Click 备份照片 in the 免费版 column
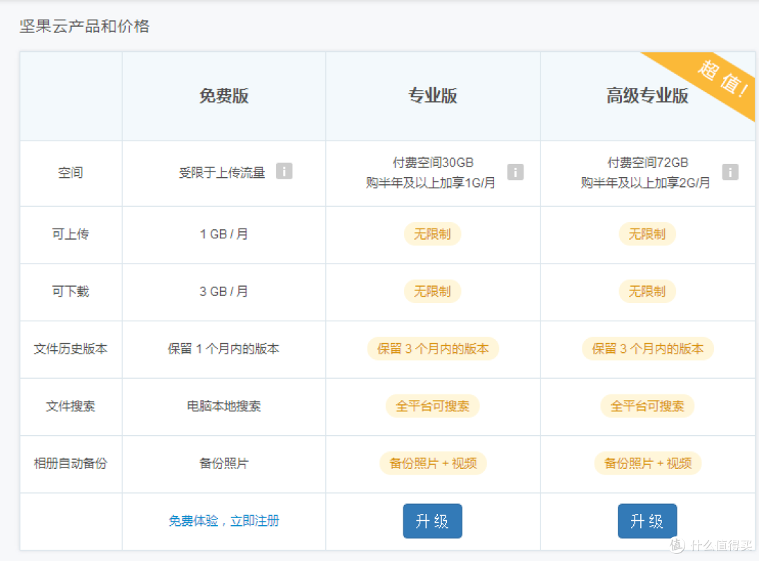The image size is (759, 561). tap(223, 463)
